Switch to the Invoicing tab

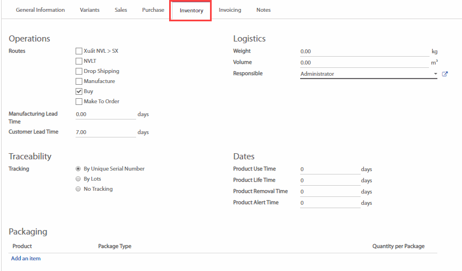coord(230,10)
